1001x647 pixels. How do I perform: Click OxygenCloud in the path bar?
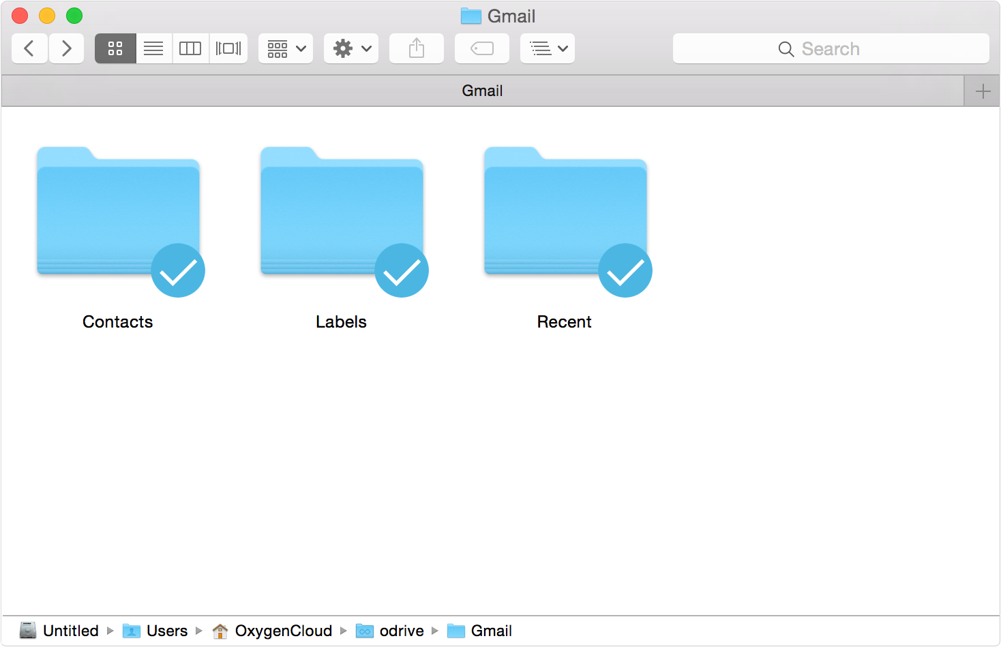point(272,631)
